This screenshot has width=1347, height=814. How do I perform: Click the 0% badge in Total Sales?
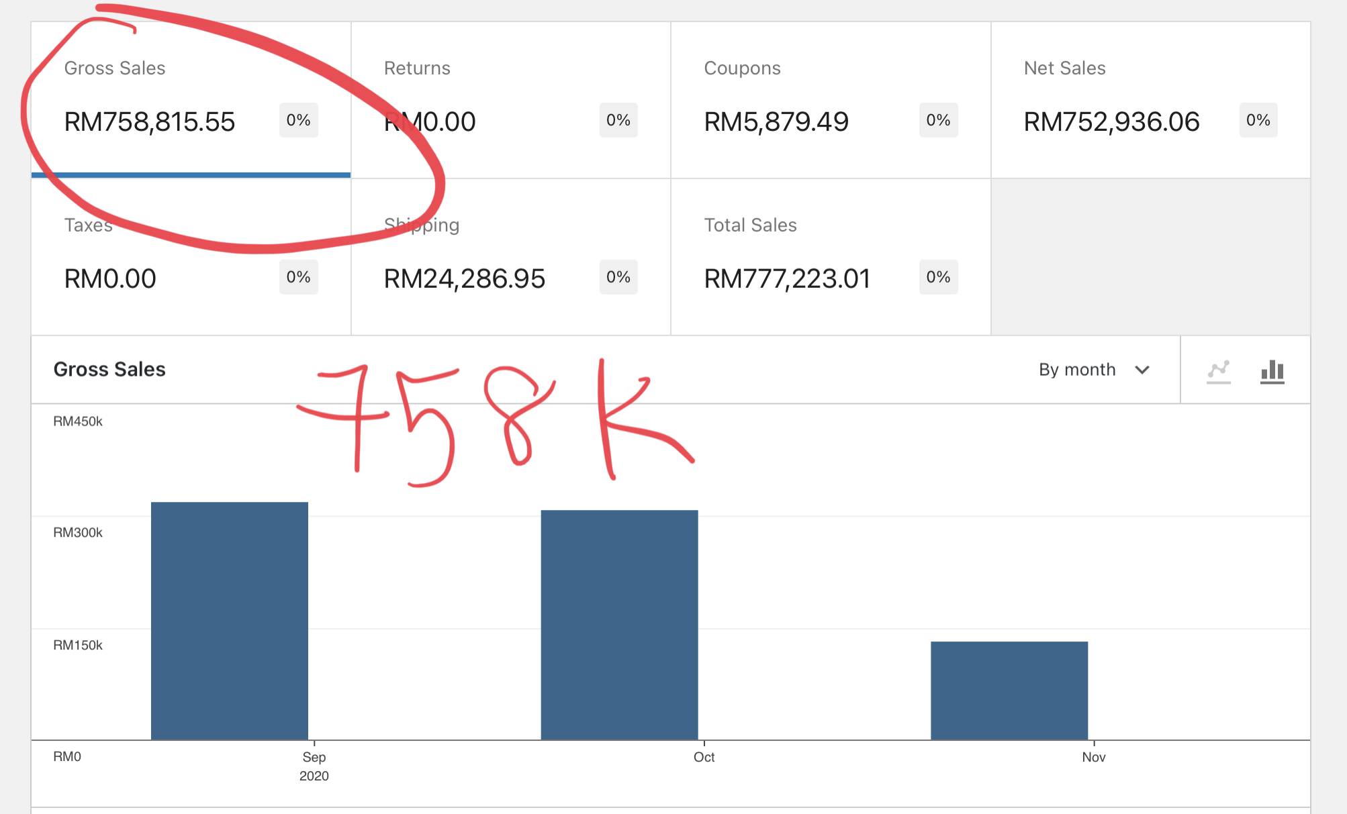pyautogui.click(x=938, y=277)
